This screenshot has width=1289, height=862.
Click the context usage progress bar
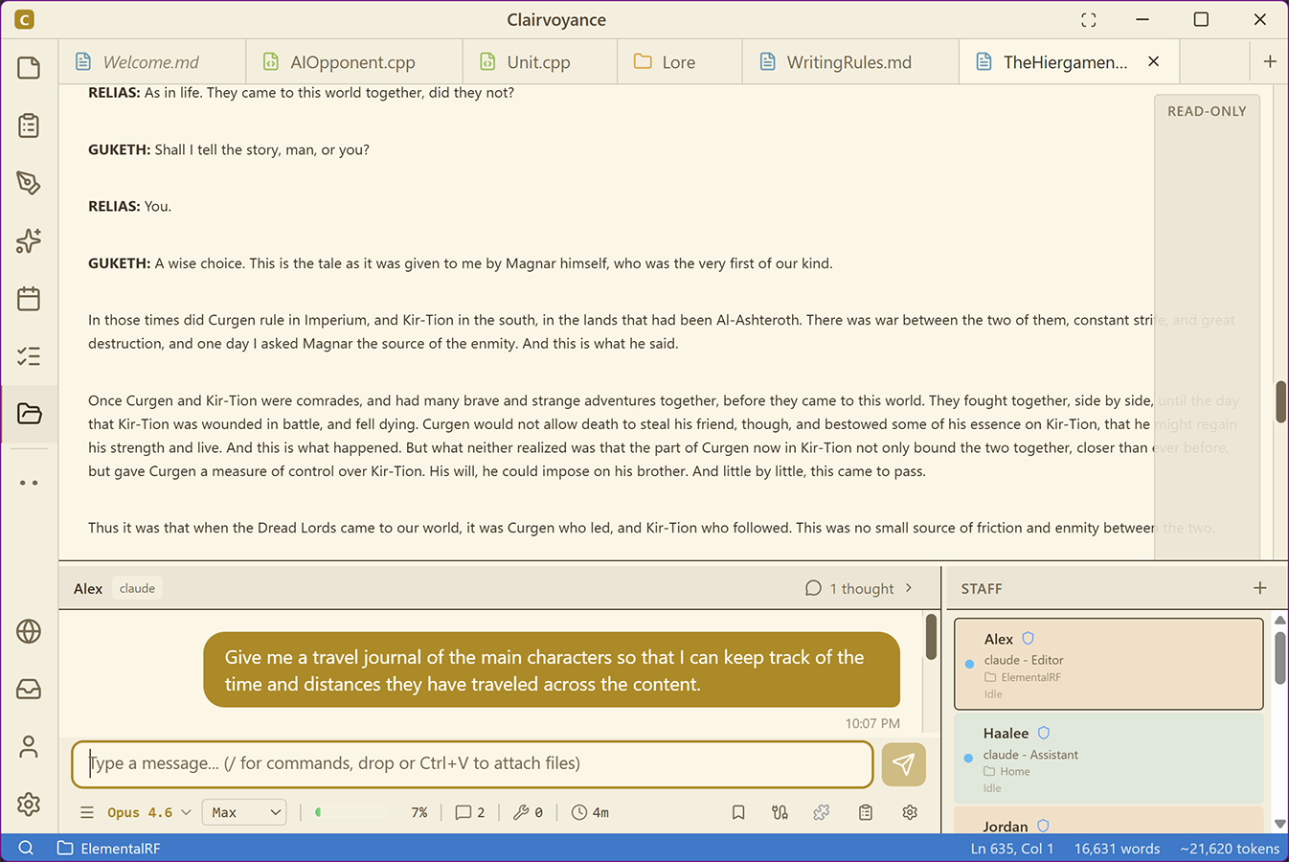351,812
